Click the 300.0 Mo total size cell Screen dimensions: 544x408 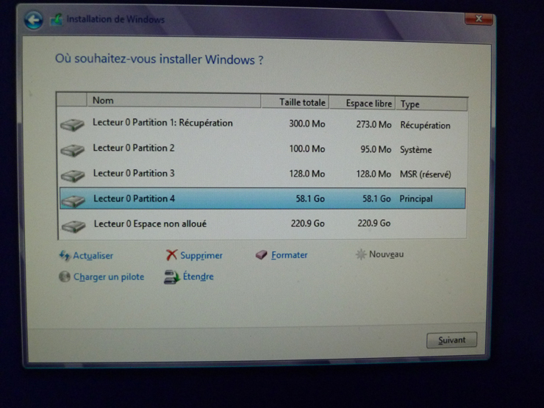tap(307, 124)
